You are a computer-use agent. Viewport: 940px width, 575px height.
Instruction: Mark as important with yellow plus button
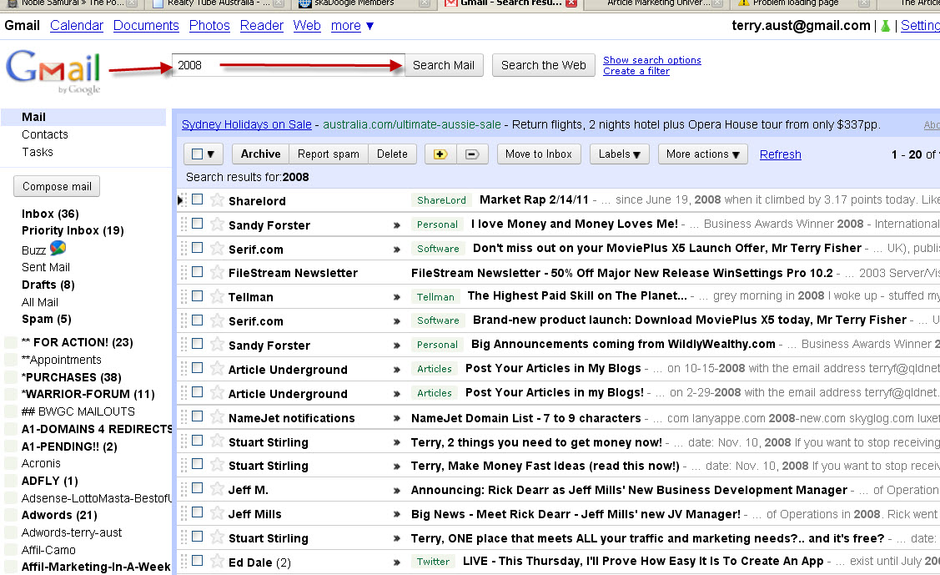(440, 154)
